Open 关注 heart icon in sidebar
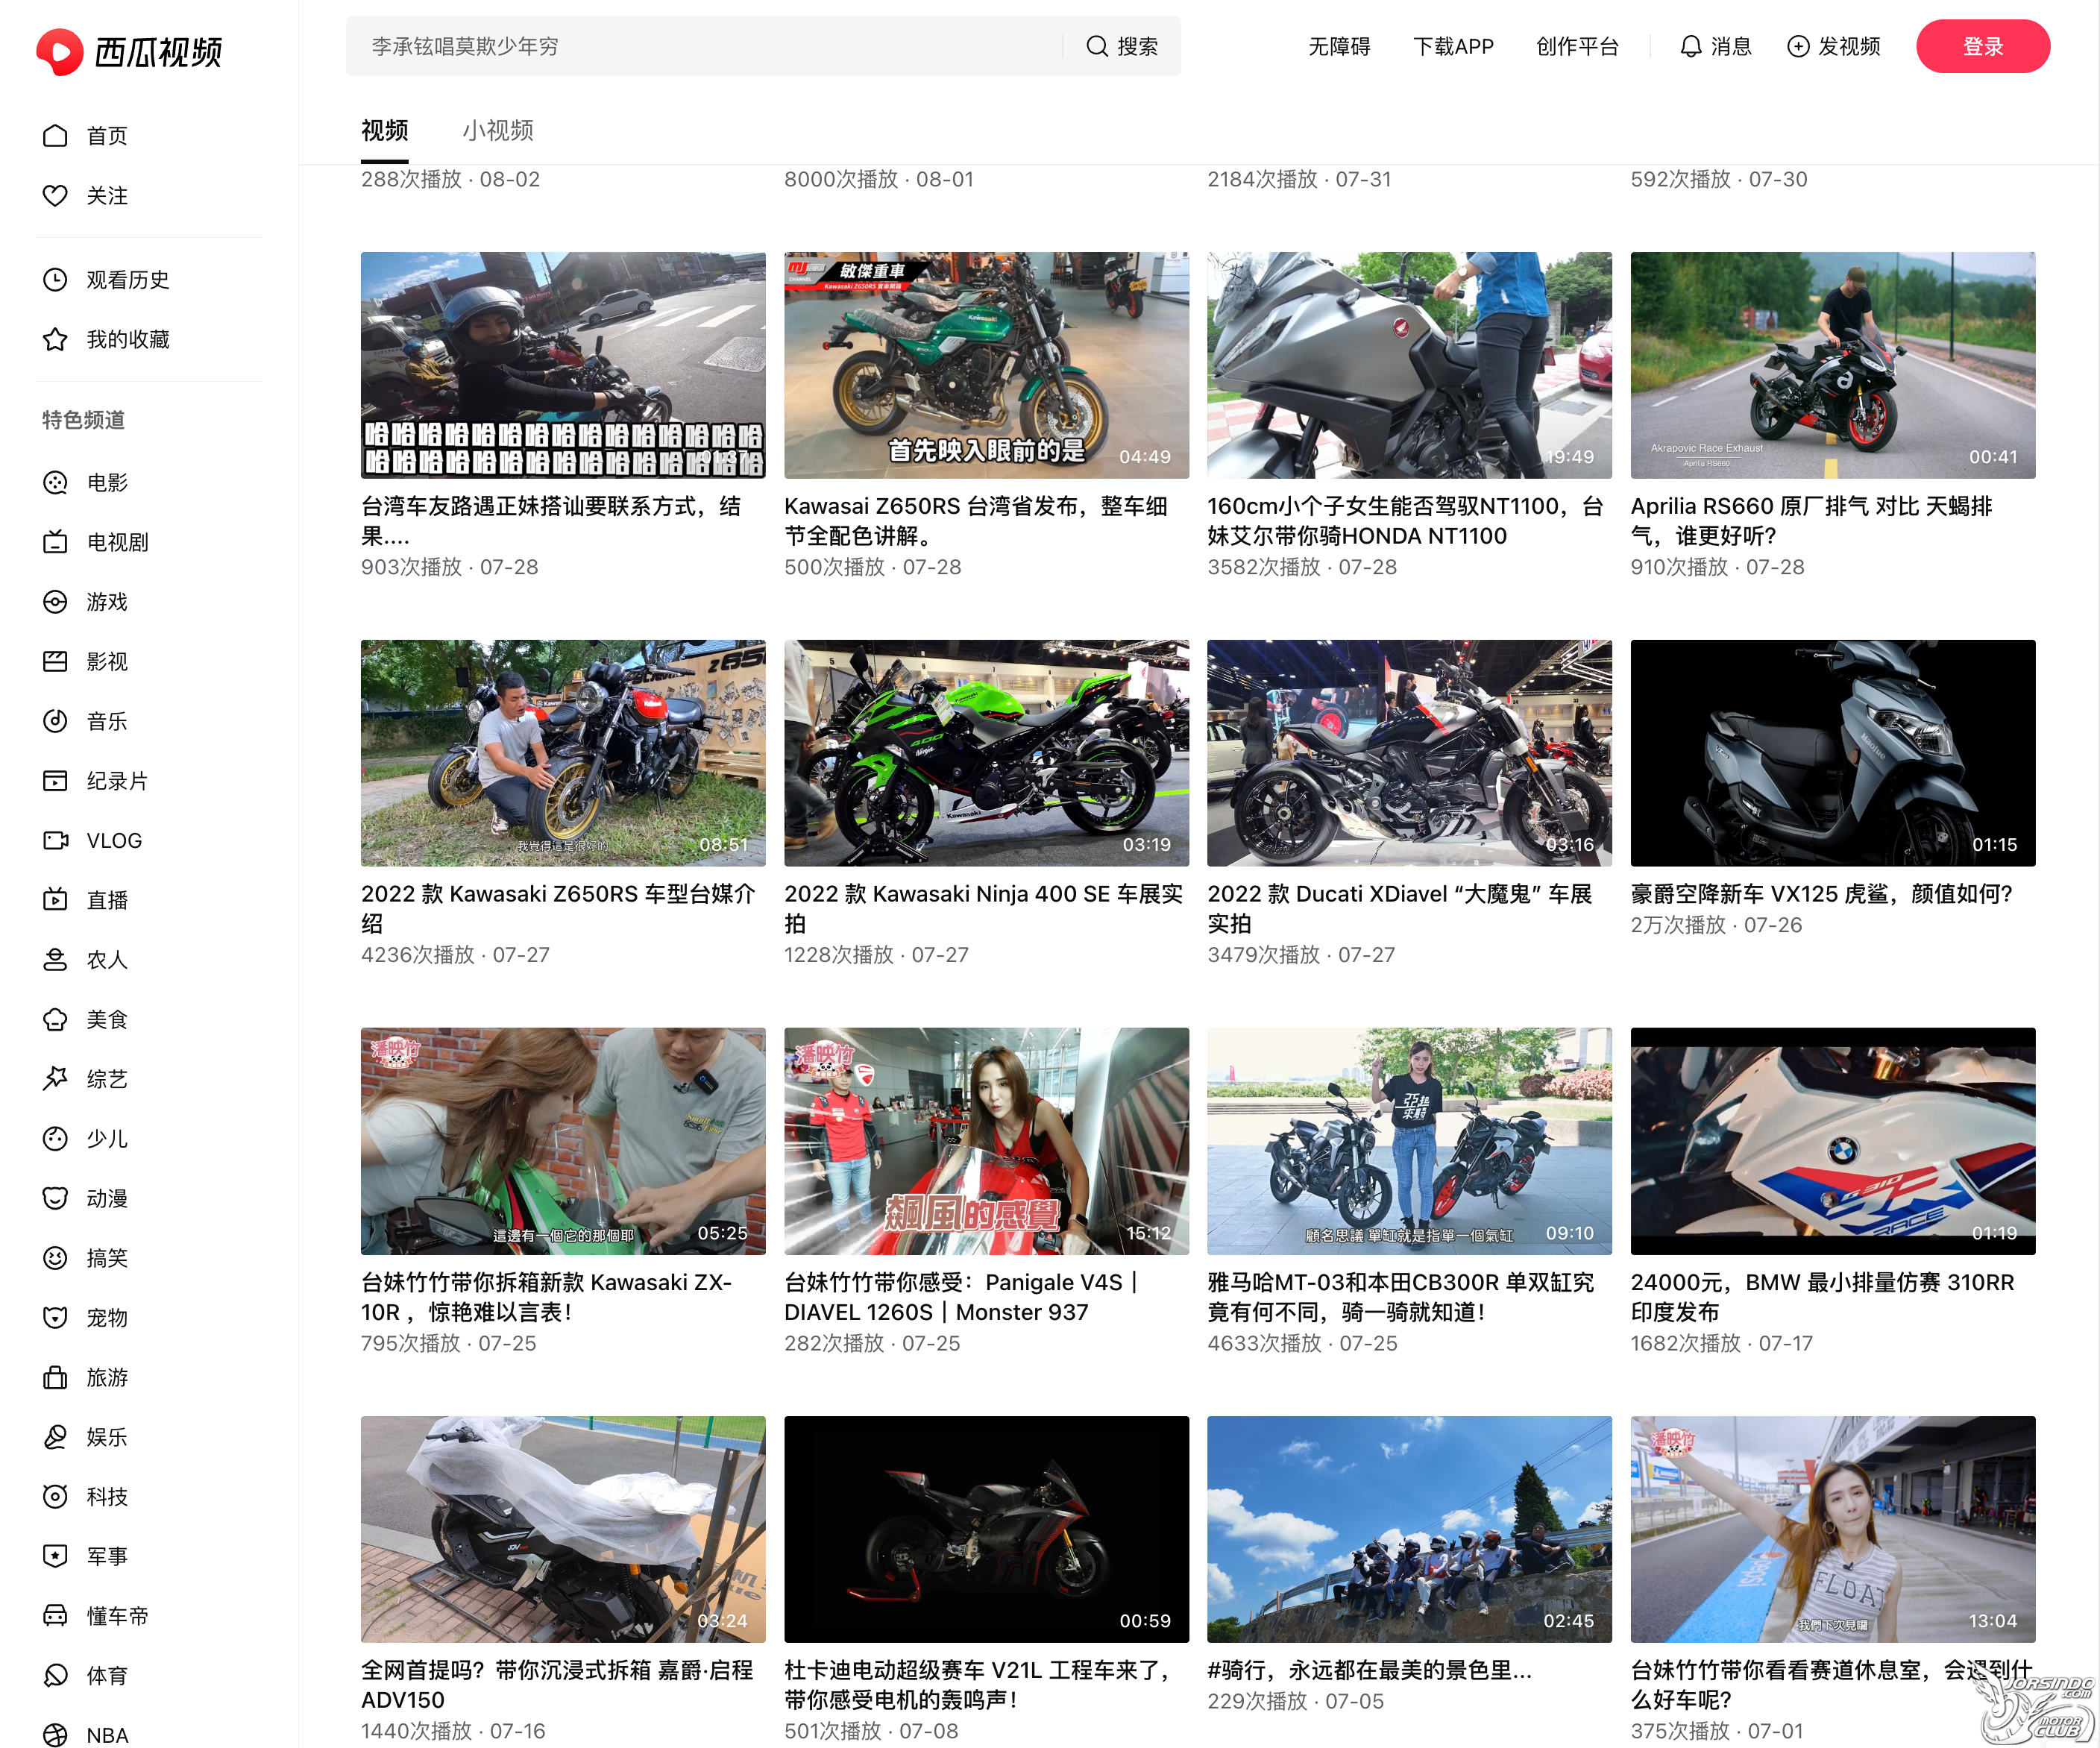Screen dimensions: 2100x1748 tap(55, 196)
